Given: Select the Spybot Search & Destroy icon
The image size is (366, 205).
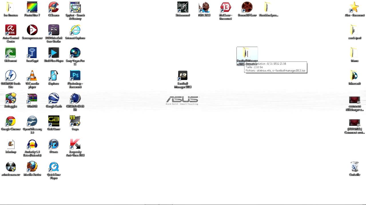Looking at the screenshot, I should pyautogui.click(x=75, y=7).
